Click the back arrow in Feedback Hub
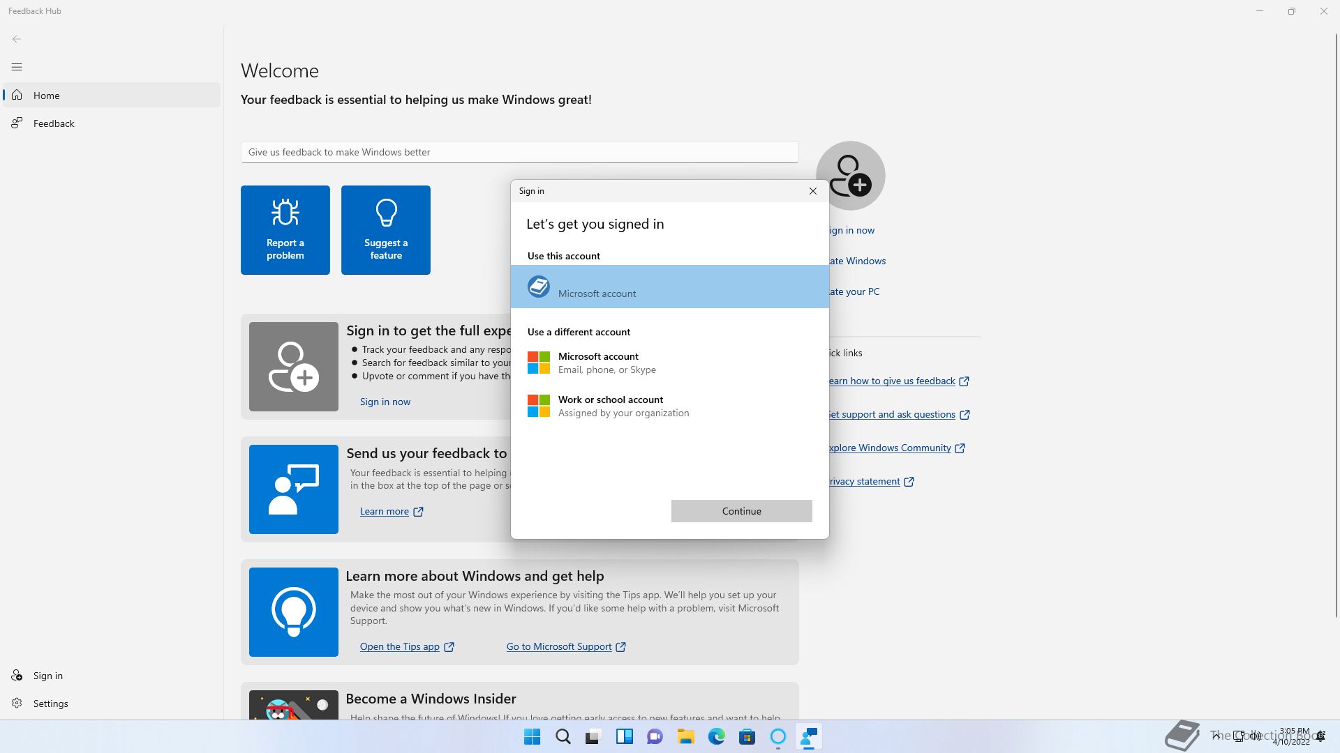 (x=17, y=39)
